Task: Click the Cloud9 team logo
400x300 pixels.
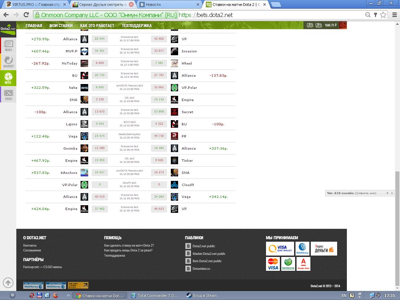Action: tap(175, 185)
